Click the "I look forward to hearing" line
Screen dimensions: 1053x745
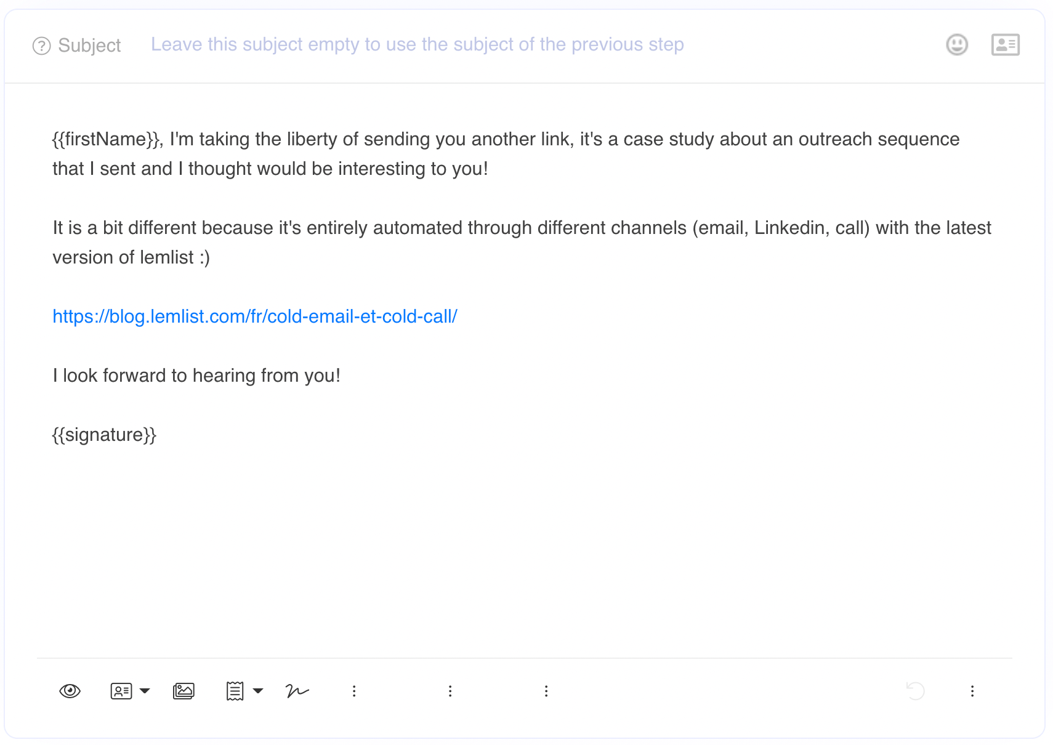point(196,376)
